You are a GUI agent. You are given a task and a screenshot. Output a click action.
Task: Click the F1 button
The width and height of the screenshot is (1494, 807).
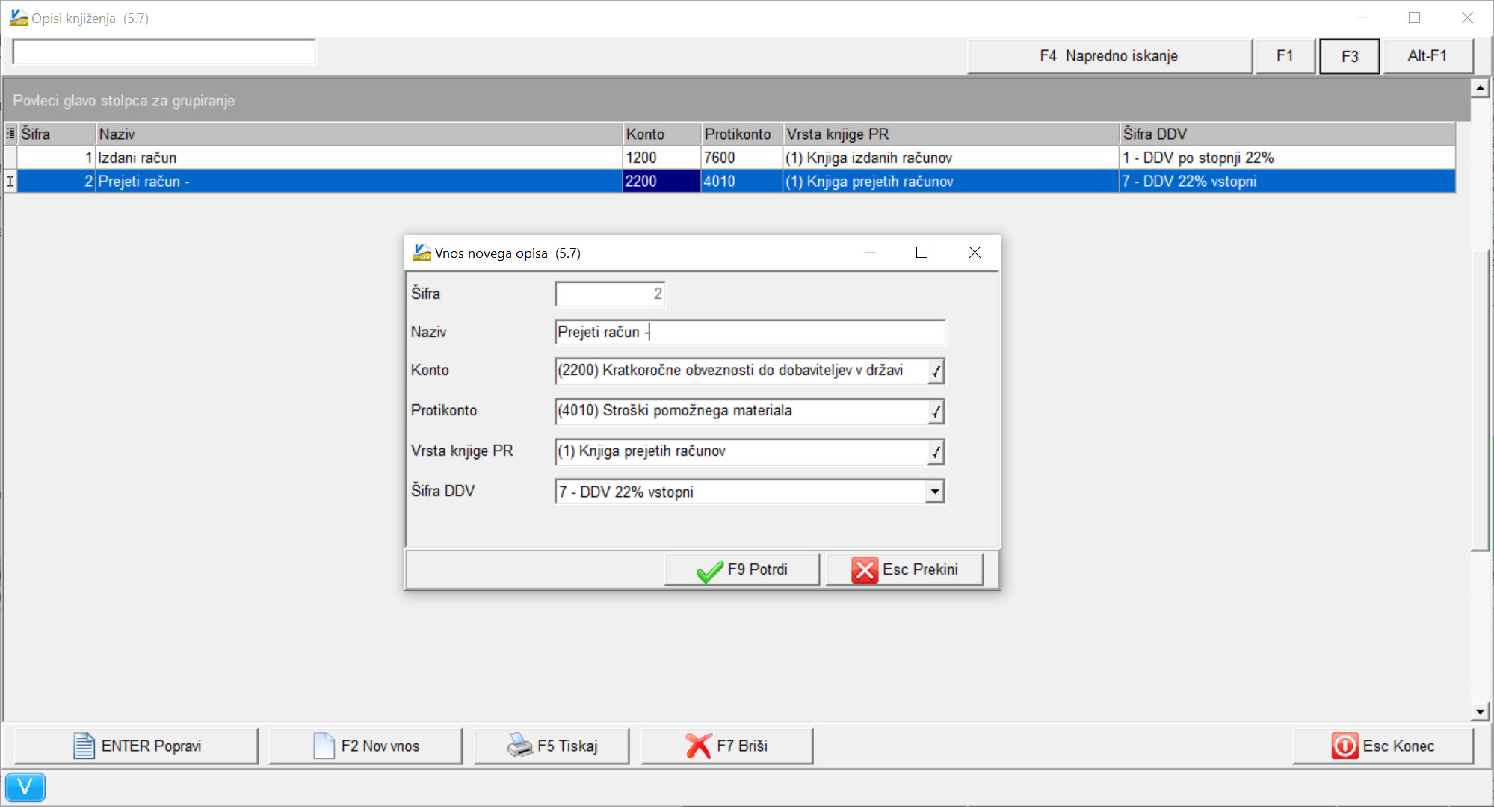pyautogui.click(x=1285, y=56)
